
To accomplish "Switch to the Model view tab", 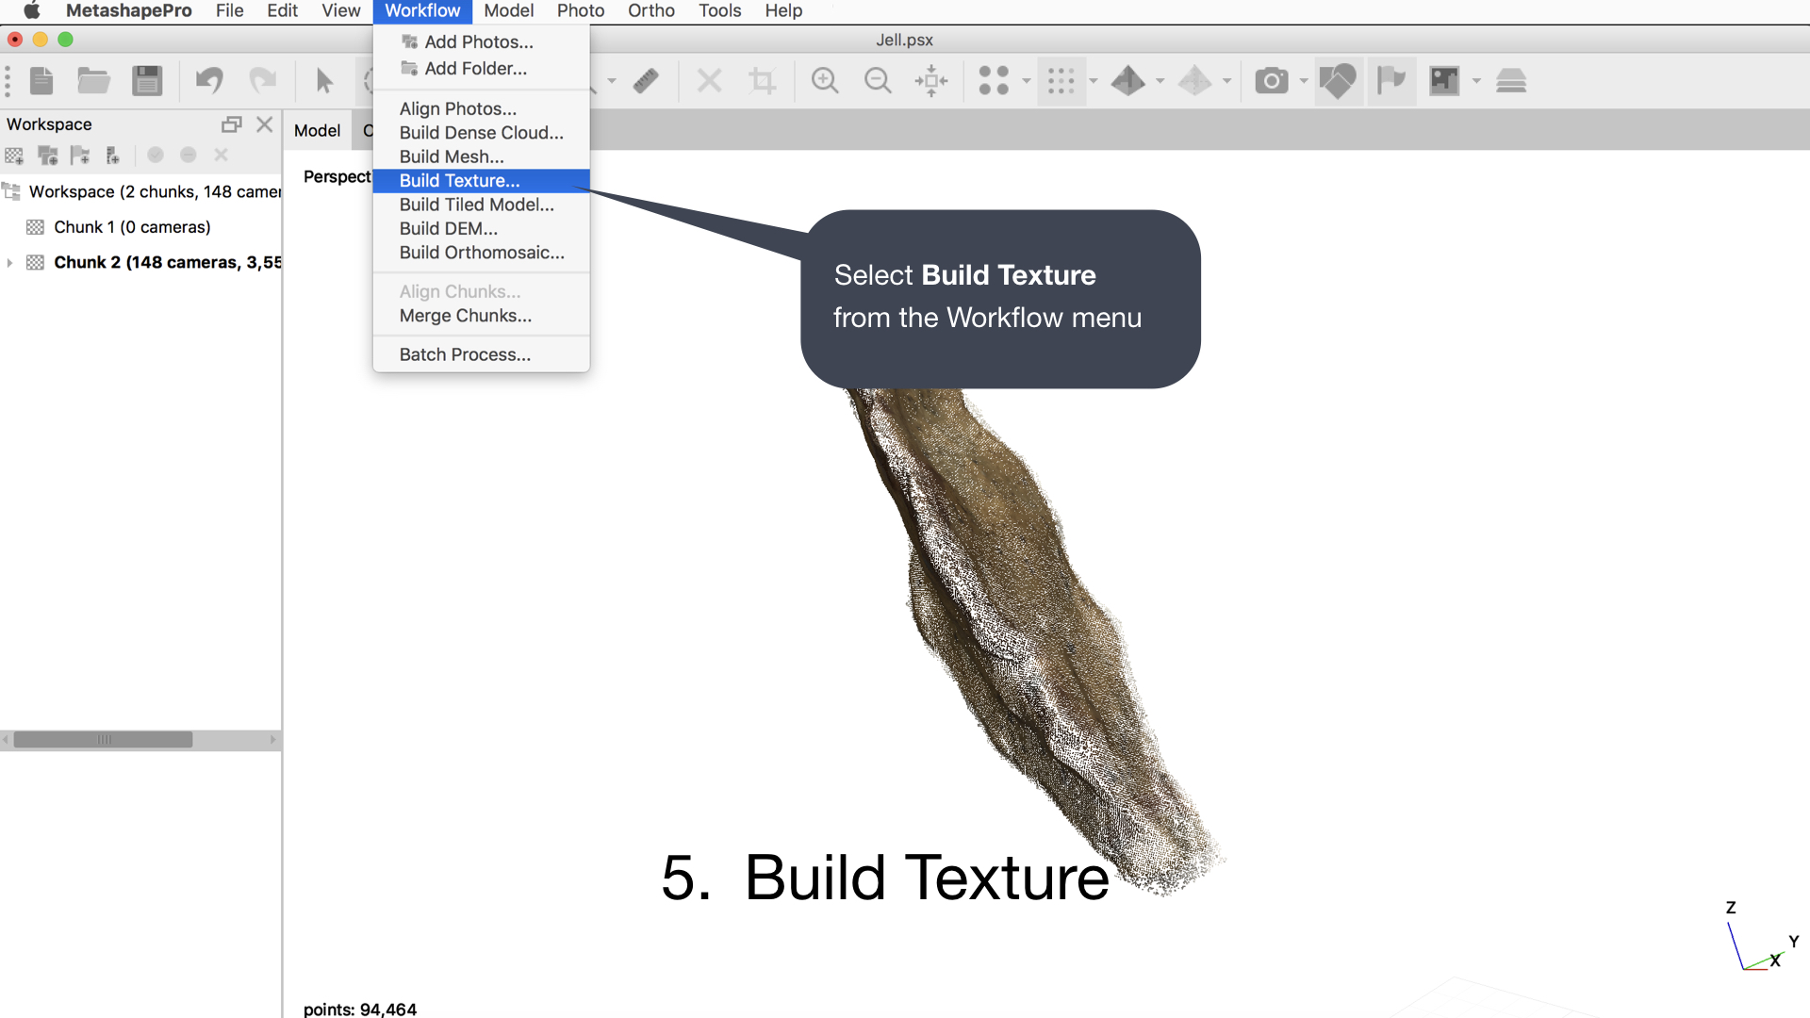I will pos(317,131).
